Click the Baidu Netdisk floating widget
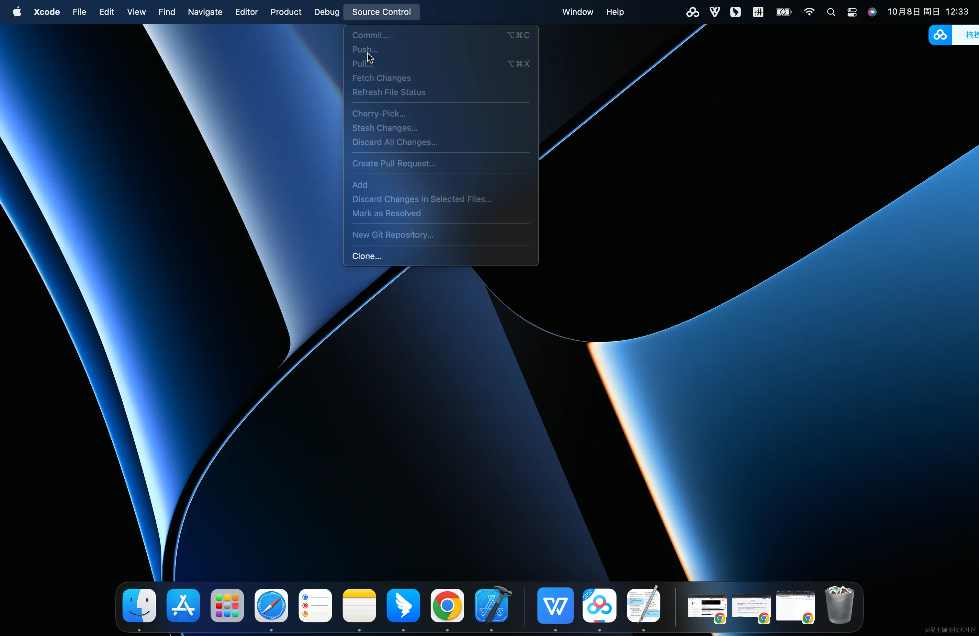 coord(940,35)
